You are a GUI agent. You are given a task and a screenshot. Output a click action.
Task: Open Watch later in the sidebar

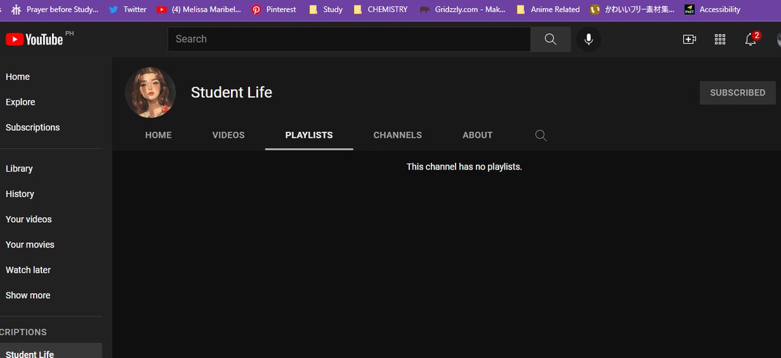tap(28, 270)
